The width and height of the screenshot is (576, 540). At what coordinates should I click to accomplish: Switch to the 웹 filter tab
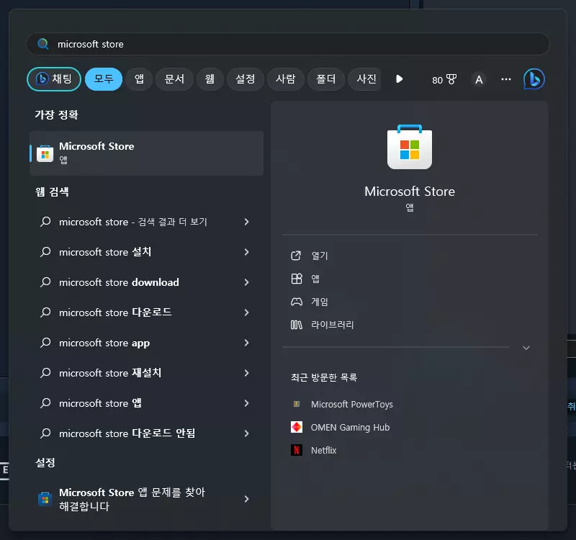(210, 79)
